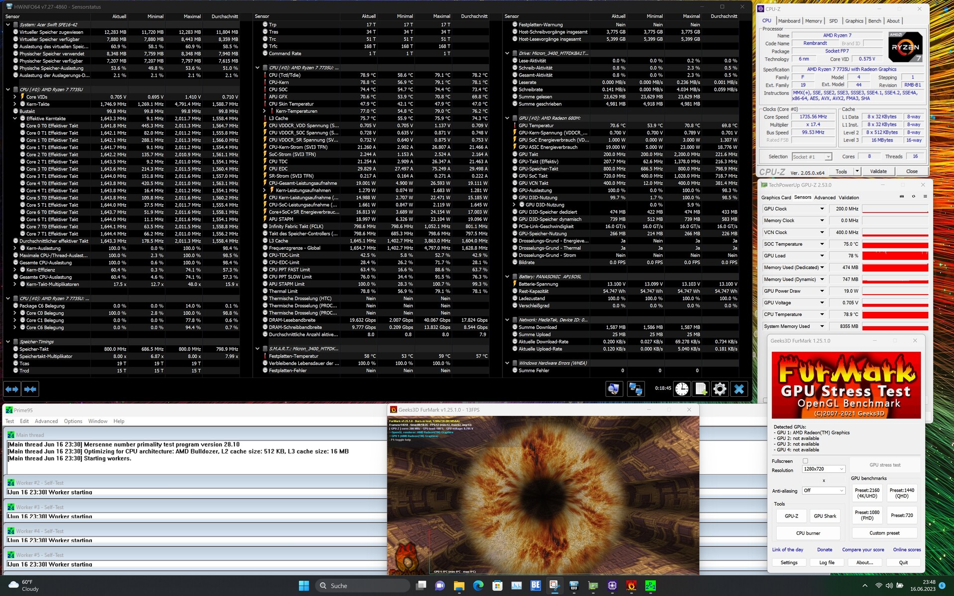The image size is (954, 596).
Task: Open GPU-Z hamburger menu icon
Action: [925, 197]
